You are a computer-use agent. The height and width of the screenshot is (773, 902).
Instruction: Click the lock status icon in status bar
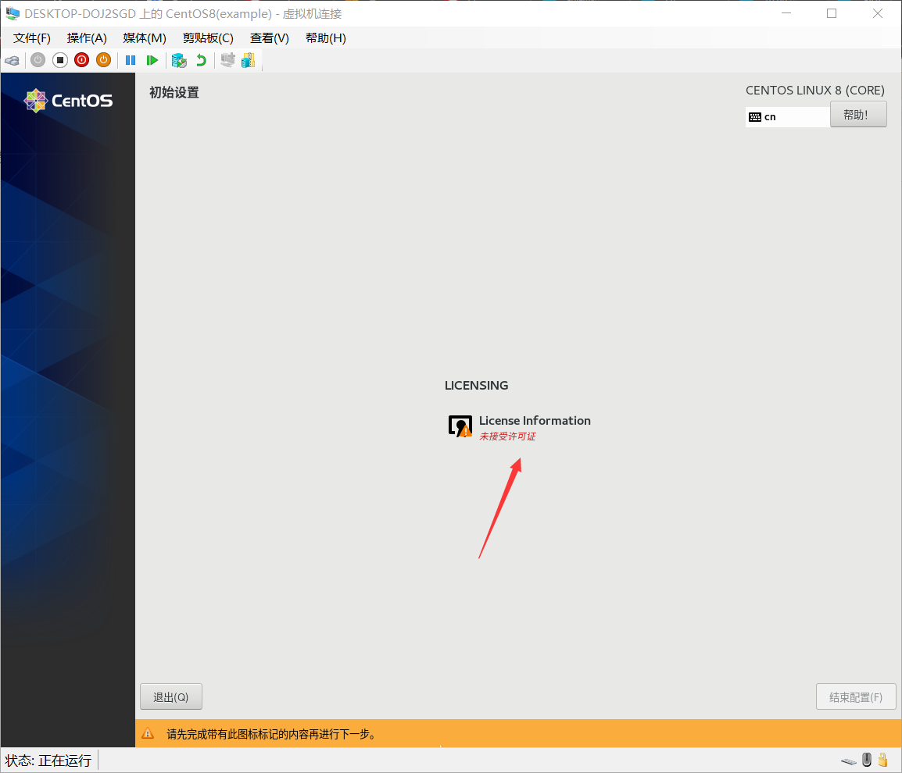(x=883, y=760)
